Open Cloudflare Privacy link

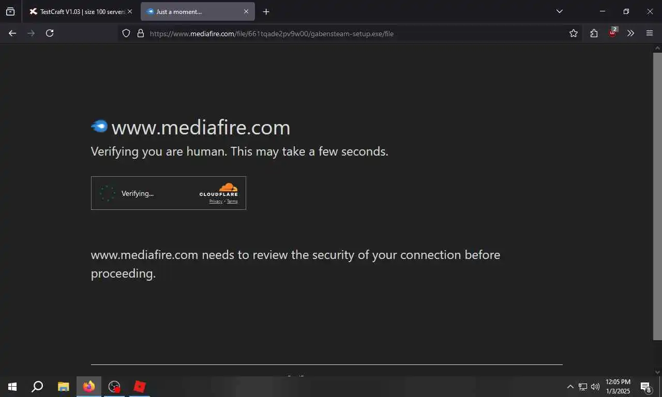tap(216, 202)
